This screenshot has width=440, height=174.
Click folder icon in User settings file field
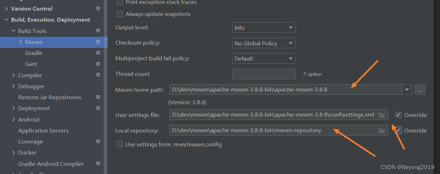pyautogui.click(x=382, y=115)
